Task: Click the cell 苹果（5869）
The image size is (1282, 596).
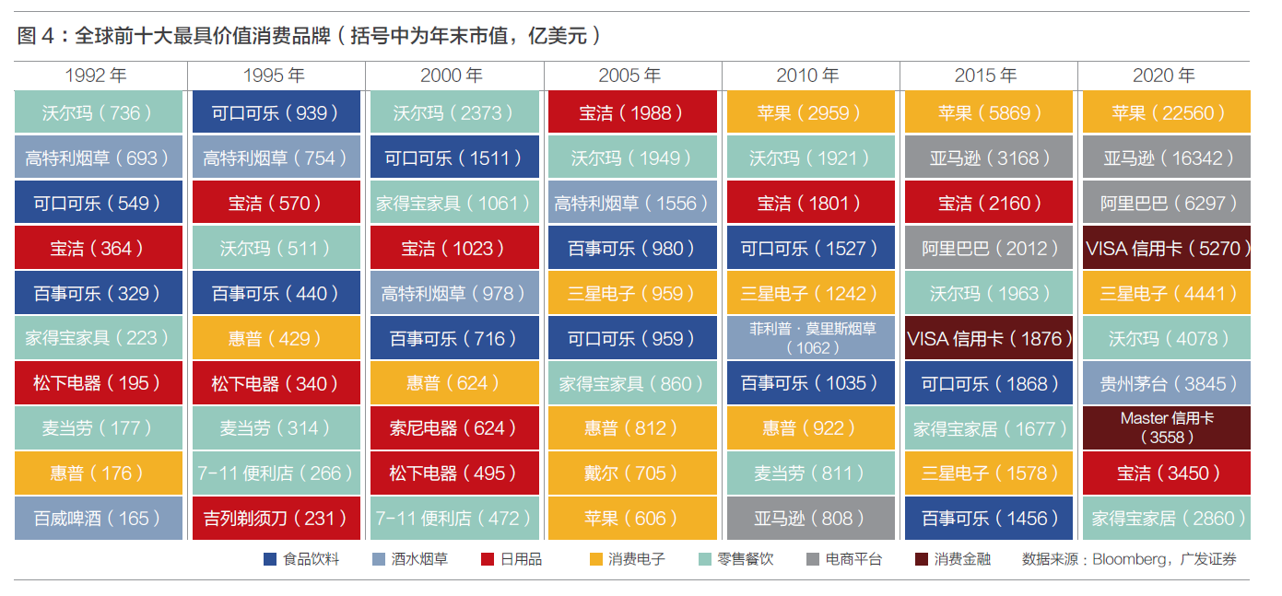Action: click(x=989, y=112)
